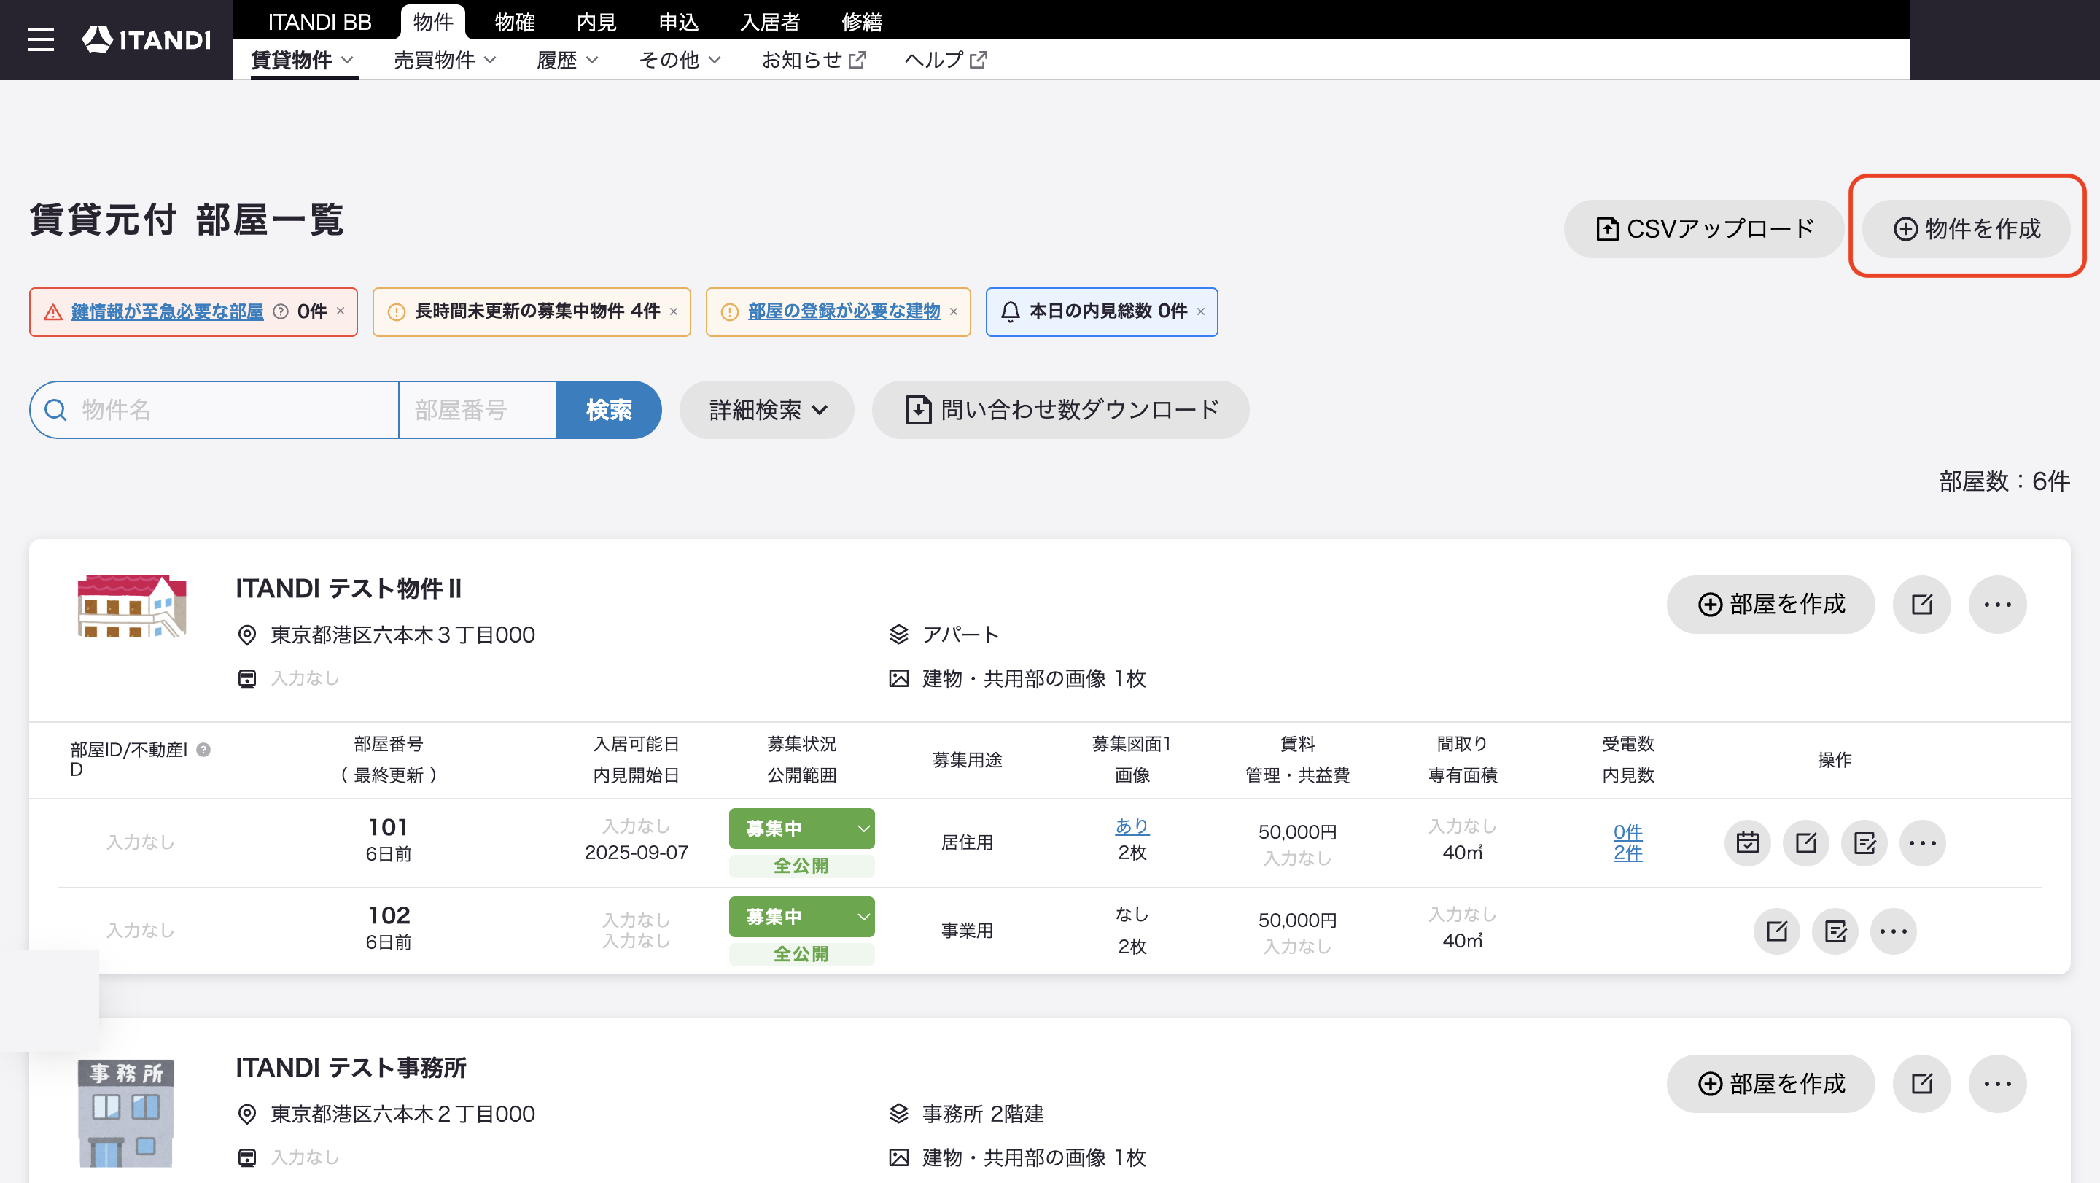Click the bell icon in 本日の内見総数
The height and width of the screenshot is (1183, 2100).
(x=1010, y=311)
